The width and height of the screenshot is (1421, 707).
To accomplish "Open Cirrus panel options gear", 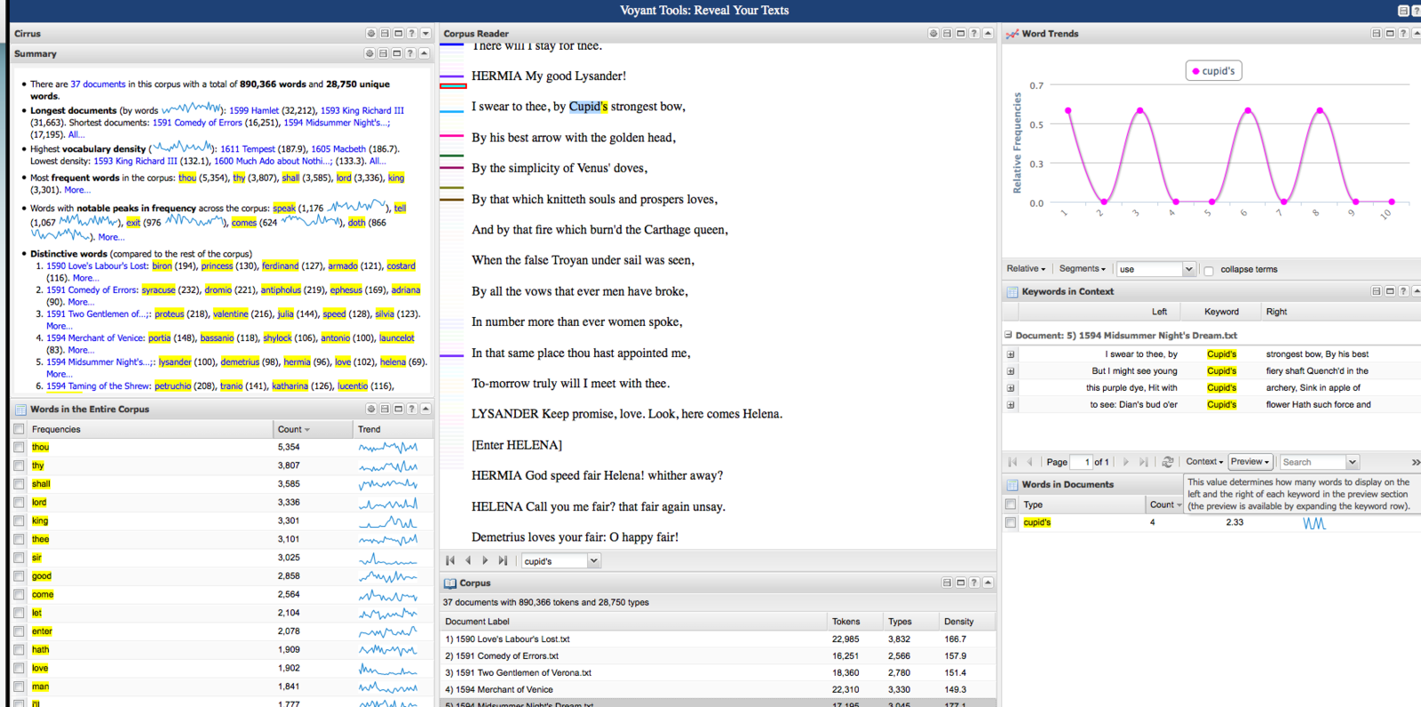I will (371, 34).
